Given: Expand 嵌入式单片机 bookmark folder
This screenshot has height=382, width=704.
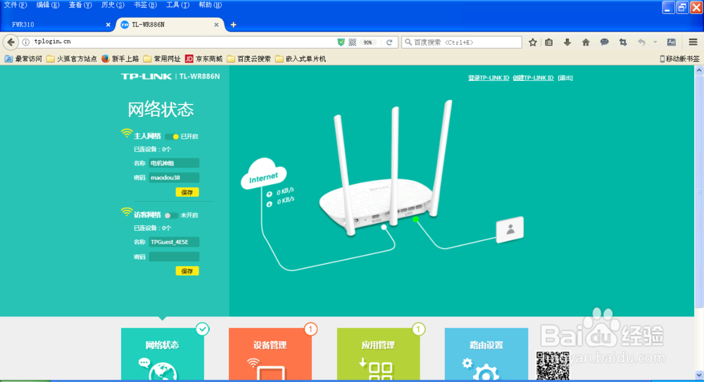Looking at the screenshot, I should 301,59.
